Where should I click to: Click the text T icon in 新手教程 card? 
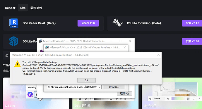pos(194,99)
